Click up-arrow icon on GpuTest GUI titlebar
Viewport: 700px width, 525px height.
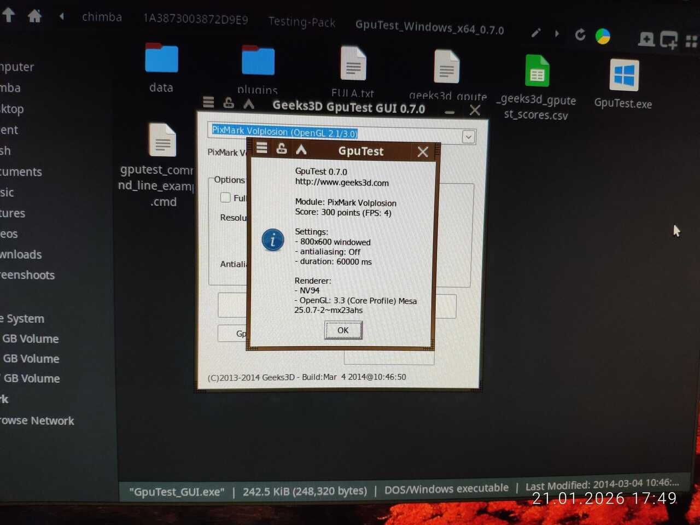point(249,103)
